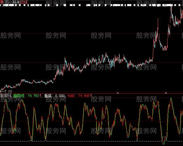Click the dashed white box at indicator bottom right

[x=165, y=139]
